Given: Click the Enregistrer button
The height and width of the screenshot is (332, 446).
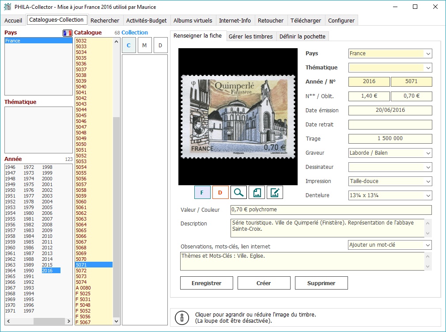Looking at the screenshot, I should pos(207,283).
